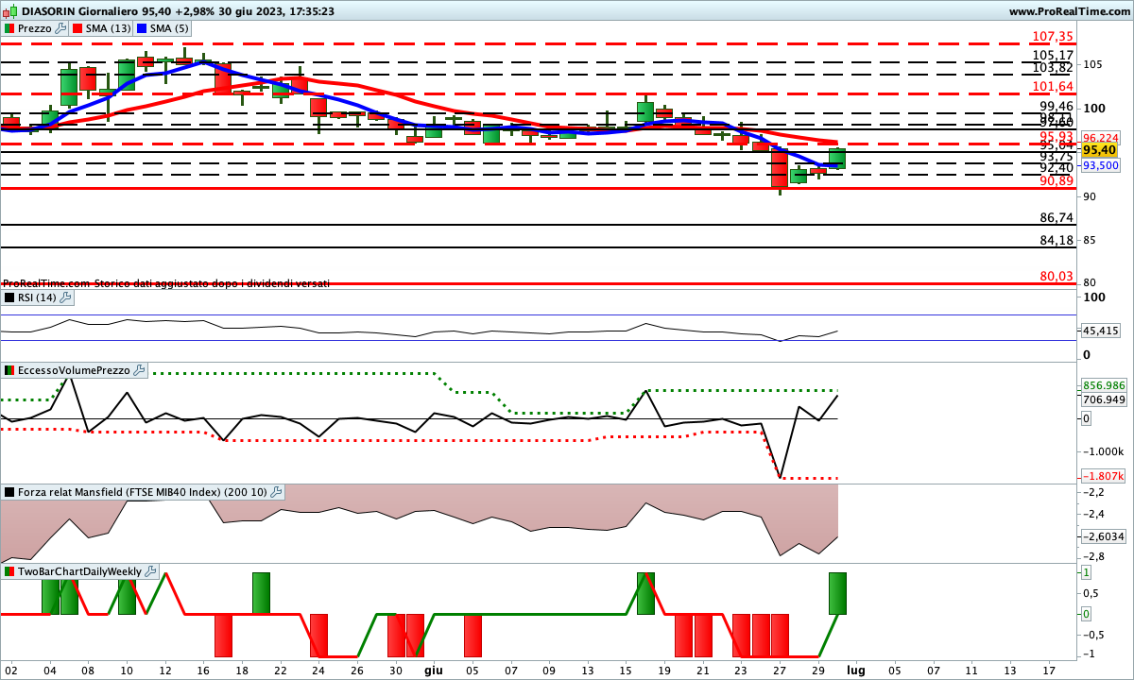Open Forza relat Mansfield settings wrench
Image resolution: width=1134 pixels, height=680 pixels.
pos(276,492)
